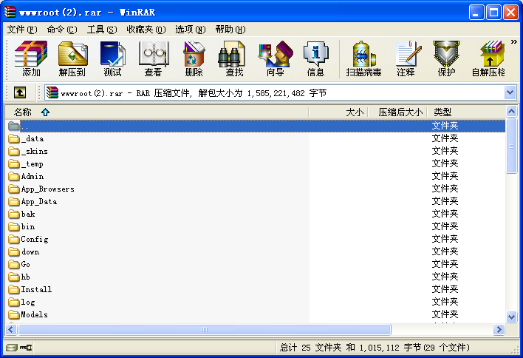Sort by the 名称 column header
This screenshot has height=358, width=523.
pos(157,112)
